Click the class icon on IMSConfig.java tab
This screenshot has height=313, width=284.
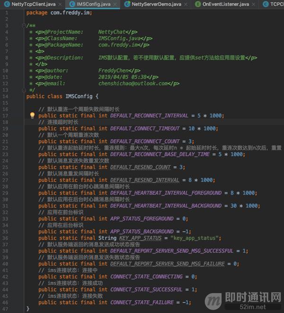[x=72, y=4]
